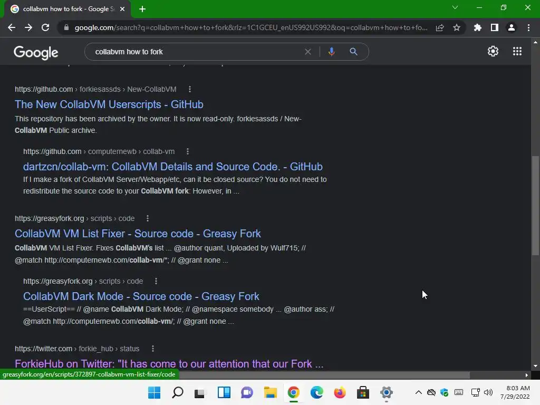Click the horizontal scrollbar right arrow
The image size is (540, 405).
527,375
